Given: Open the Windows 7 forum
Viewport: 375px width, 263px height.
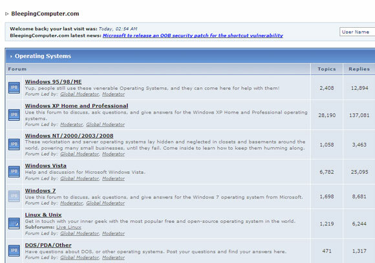Looking at the screenshot, I should pyautogui.click(x=41, y=191).
